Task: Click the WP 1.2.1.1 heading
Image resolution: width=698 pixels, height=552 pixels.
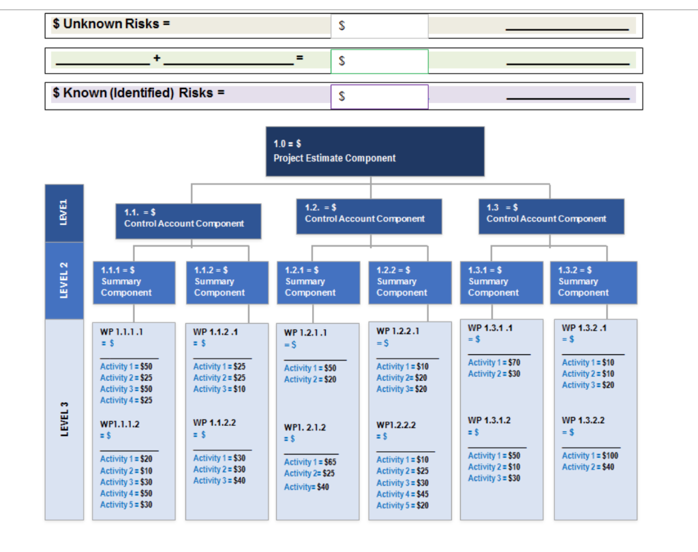Action: pyautogui.click(x=305, y=333)
